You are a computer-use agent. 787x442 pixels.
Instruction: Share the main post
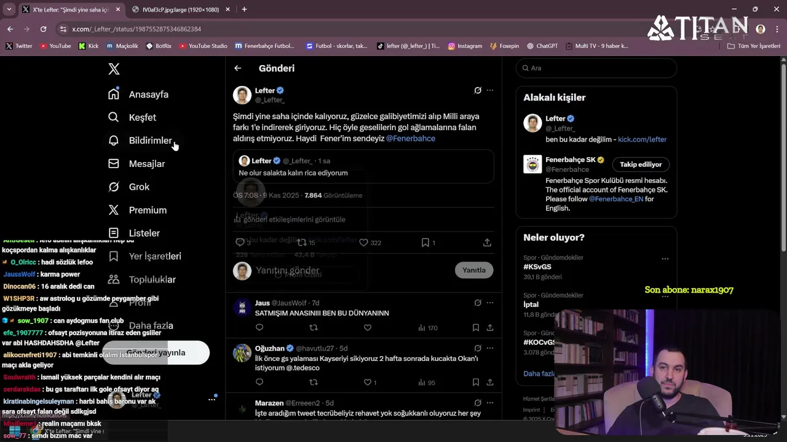(x=487, y=242)
